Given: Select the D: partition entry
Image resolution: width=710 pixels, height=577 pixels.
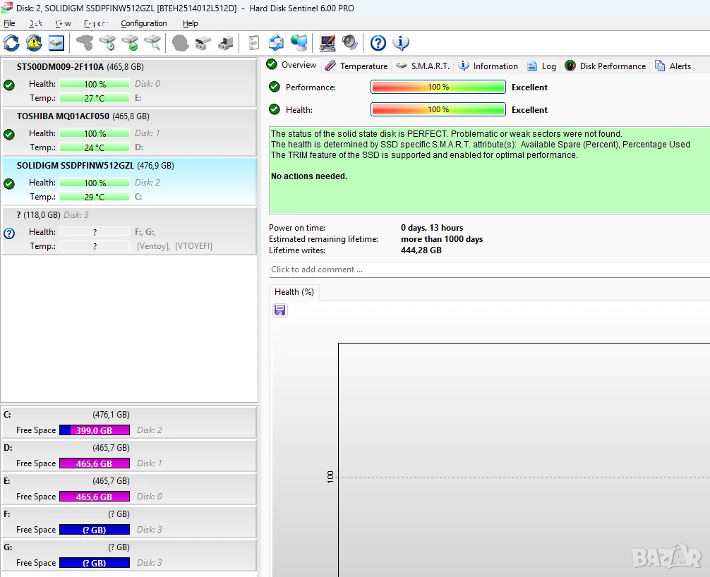Looking at the screenshot, I should pyautogui.click(x=128, y=456).
